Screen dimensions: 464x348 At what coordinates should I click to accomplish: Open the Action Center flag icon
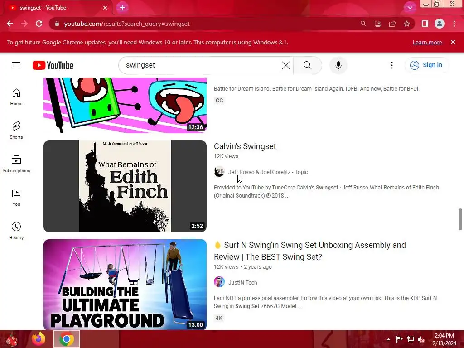click(x=399, y=339)
